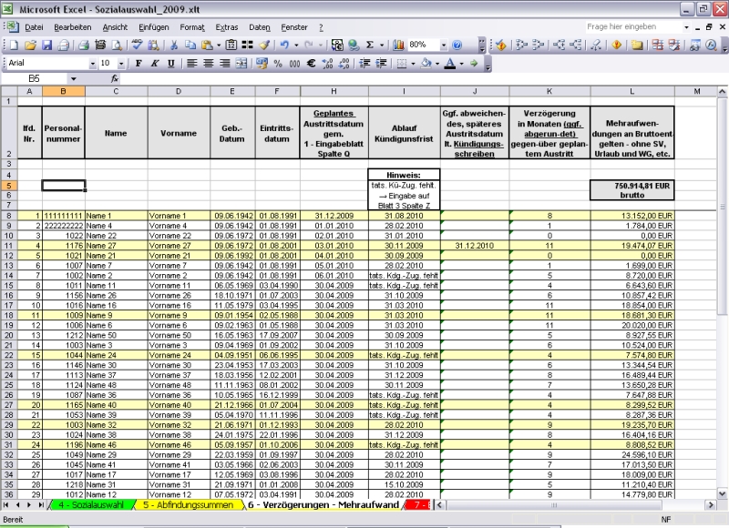Expand the zoom level dropdown at 80%
The width and height of the screenshot is (729, 528).
click(444, 45)
